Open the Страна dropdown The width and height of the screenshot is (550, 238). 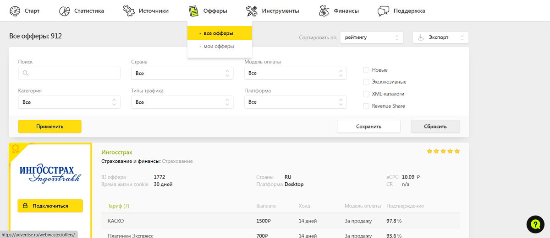click(x=182, y=73)
